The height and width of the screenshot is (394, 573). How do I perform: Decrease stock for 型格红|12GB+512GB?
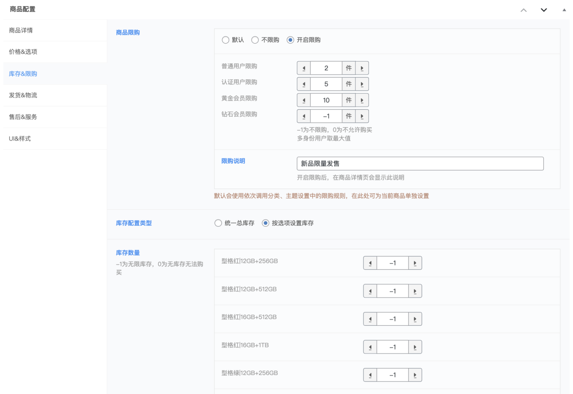point(370,291)
